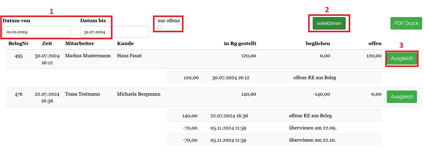The width and height of the screenshot is (424, 159).
Task: Click employee 'Markus Mustermann' in the table
Action: point(88,56)
